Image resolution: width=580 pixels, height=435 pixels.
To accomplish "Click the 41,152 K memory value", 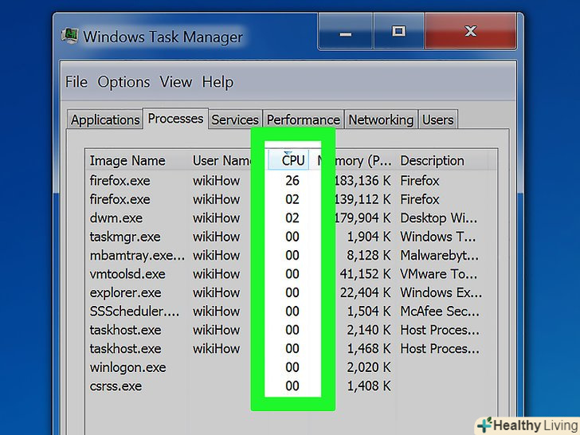I will pos(365,274).
